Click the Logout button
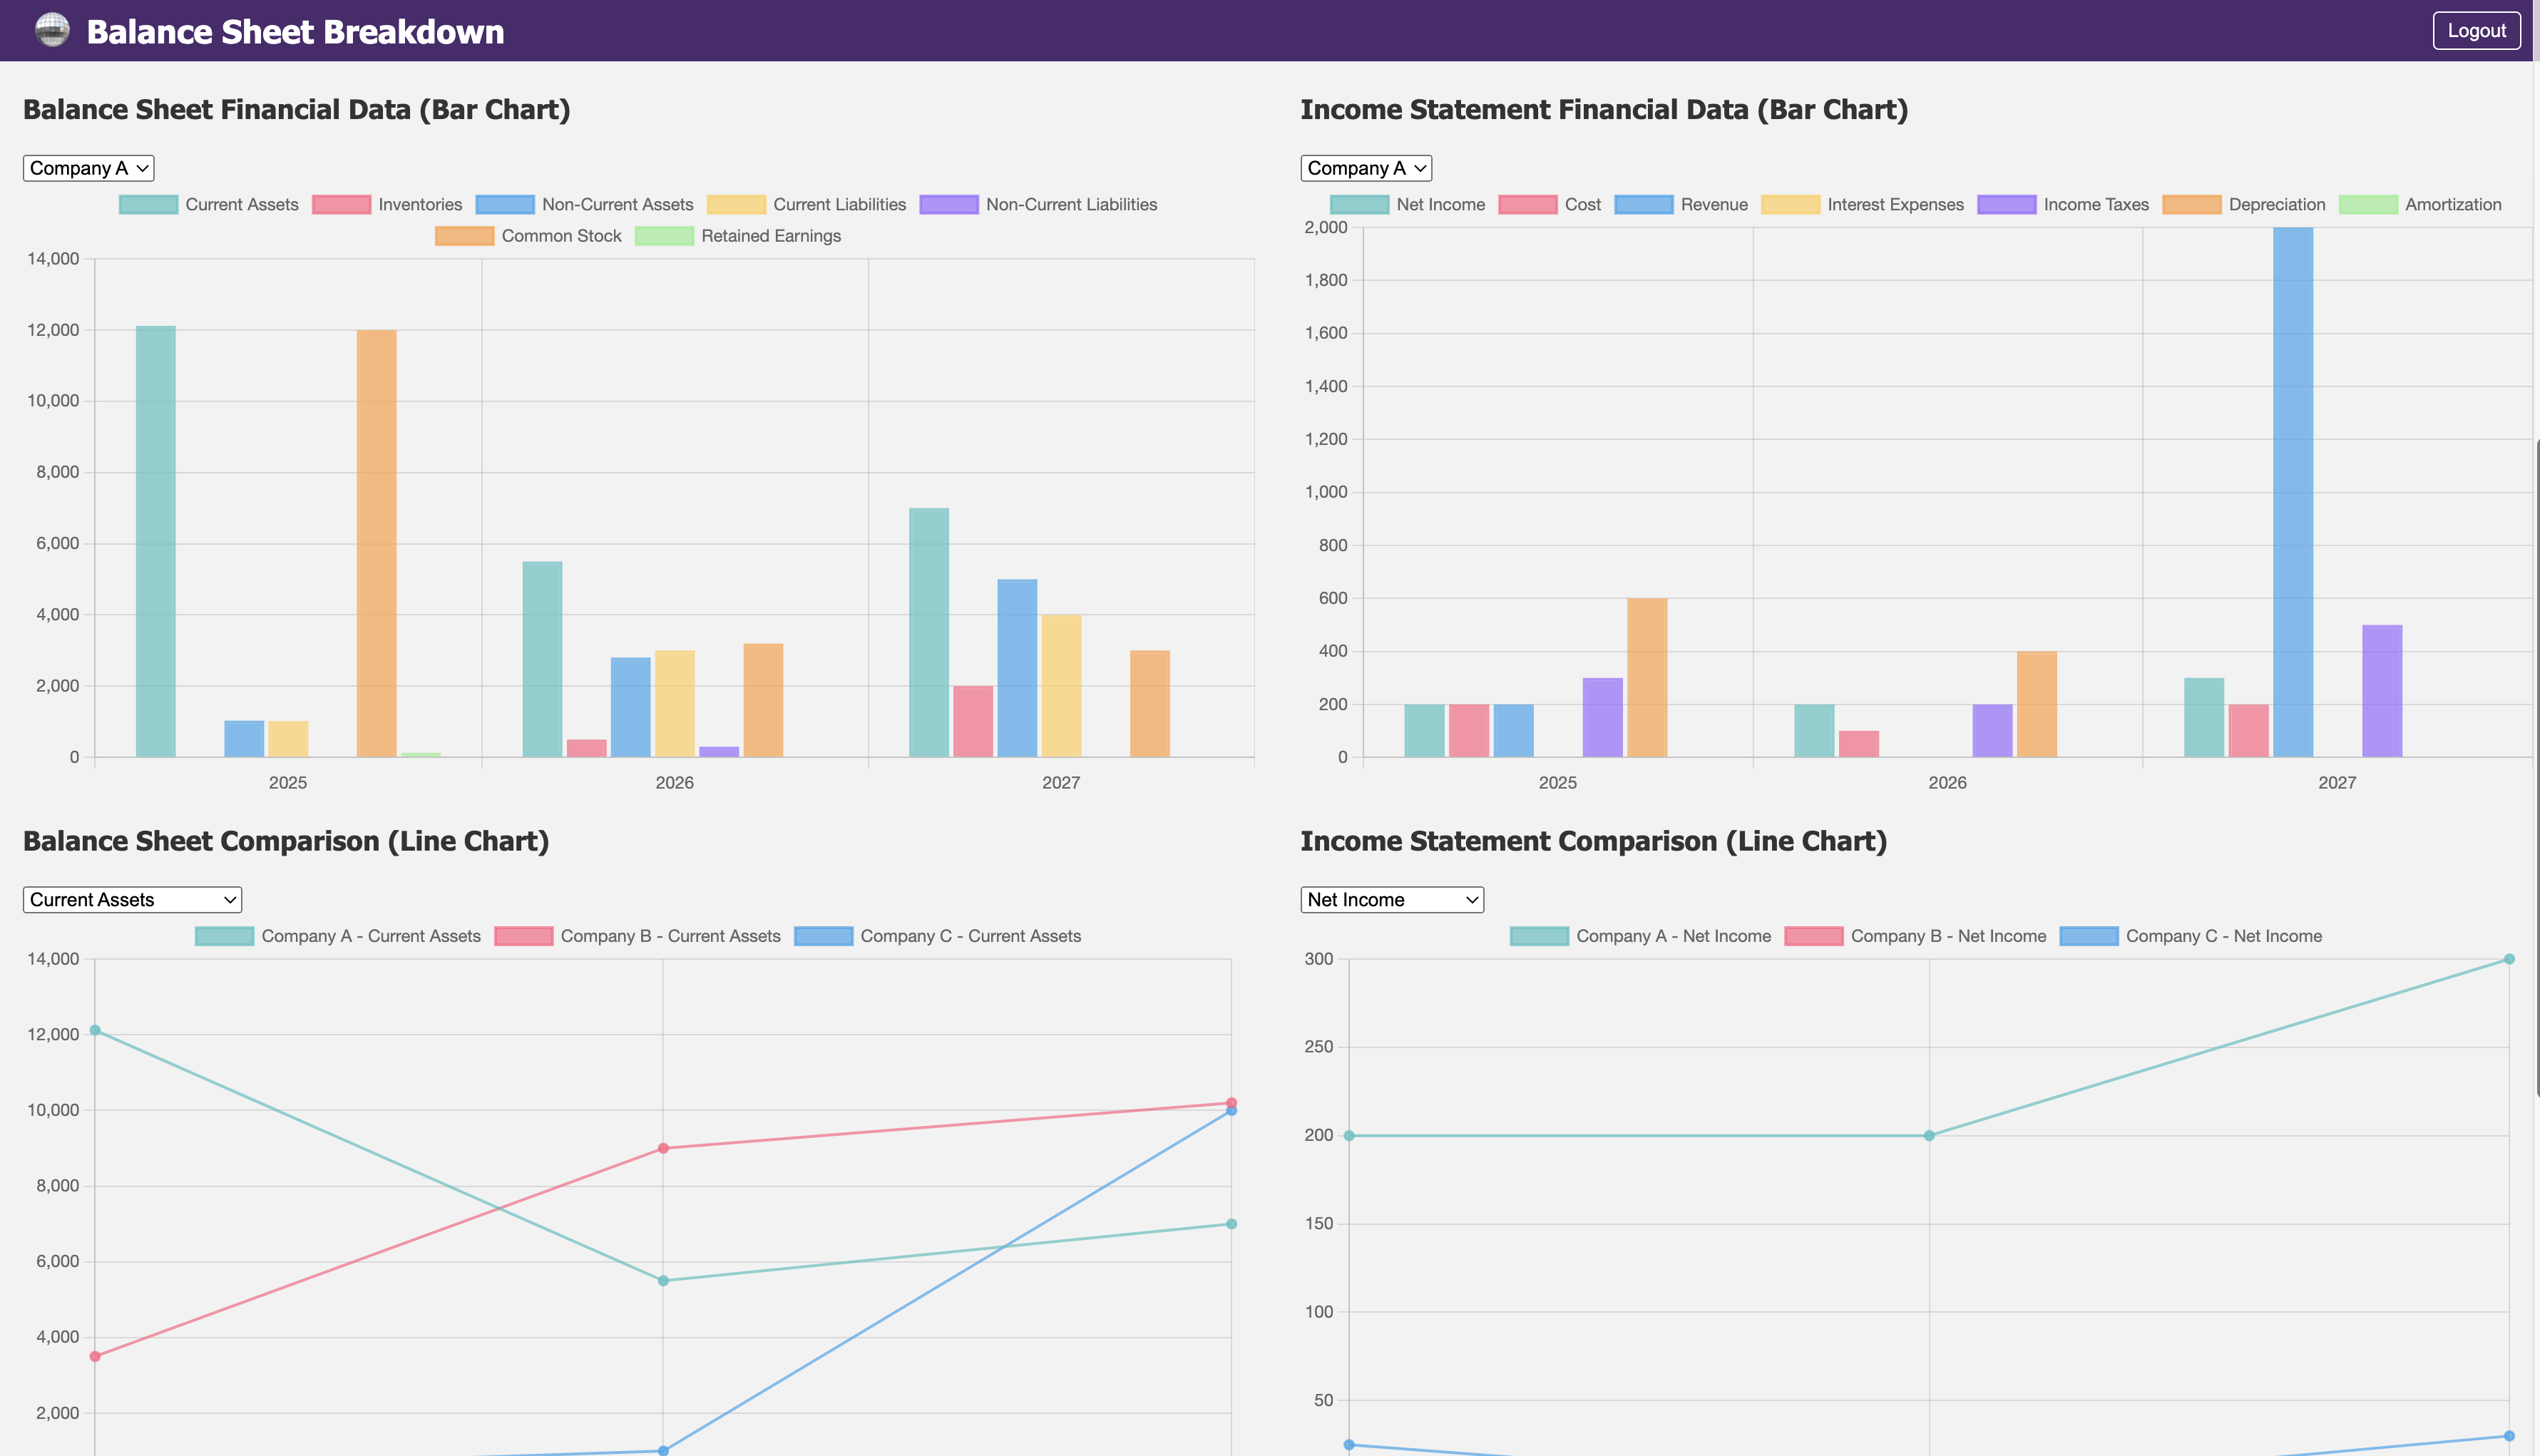2540x1456 pixels. click(2476, 30)
